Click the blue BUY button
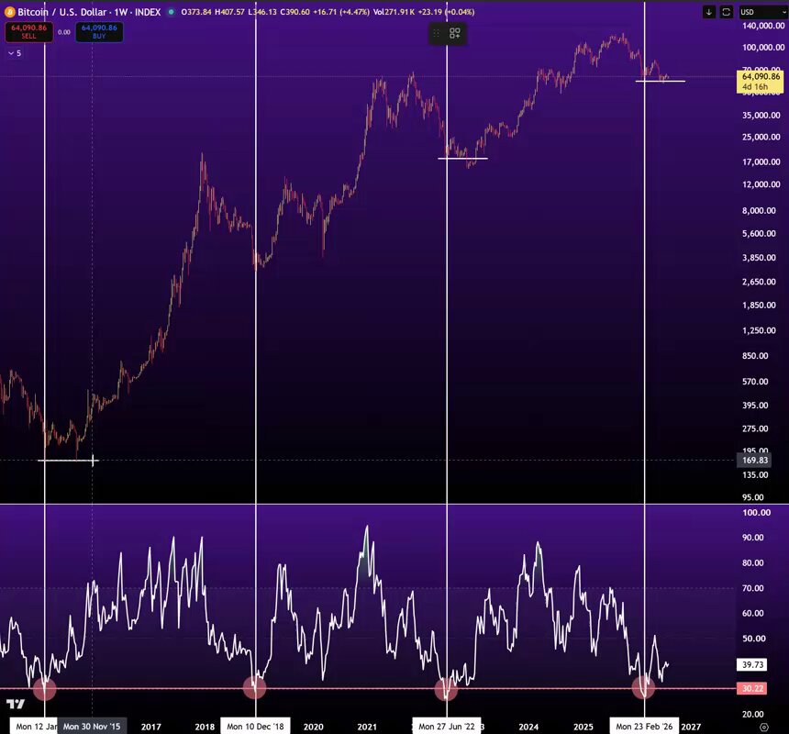 pyautogui.click(x=99, y=32)
